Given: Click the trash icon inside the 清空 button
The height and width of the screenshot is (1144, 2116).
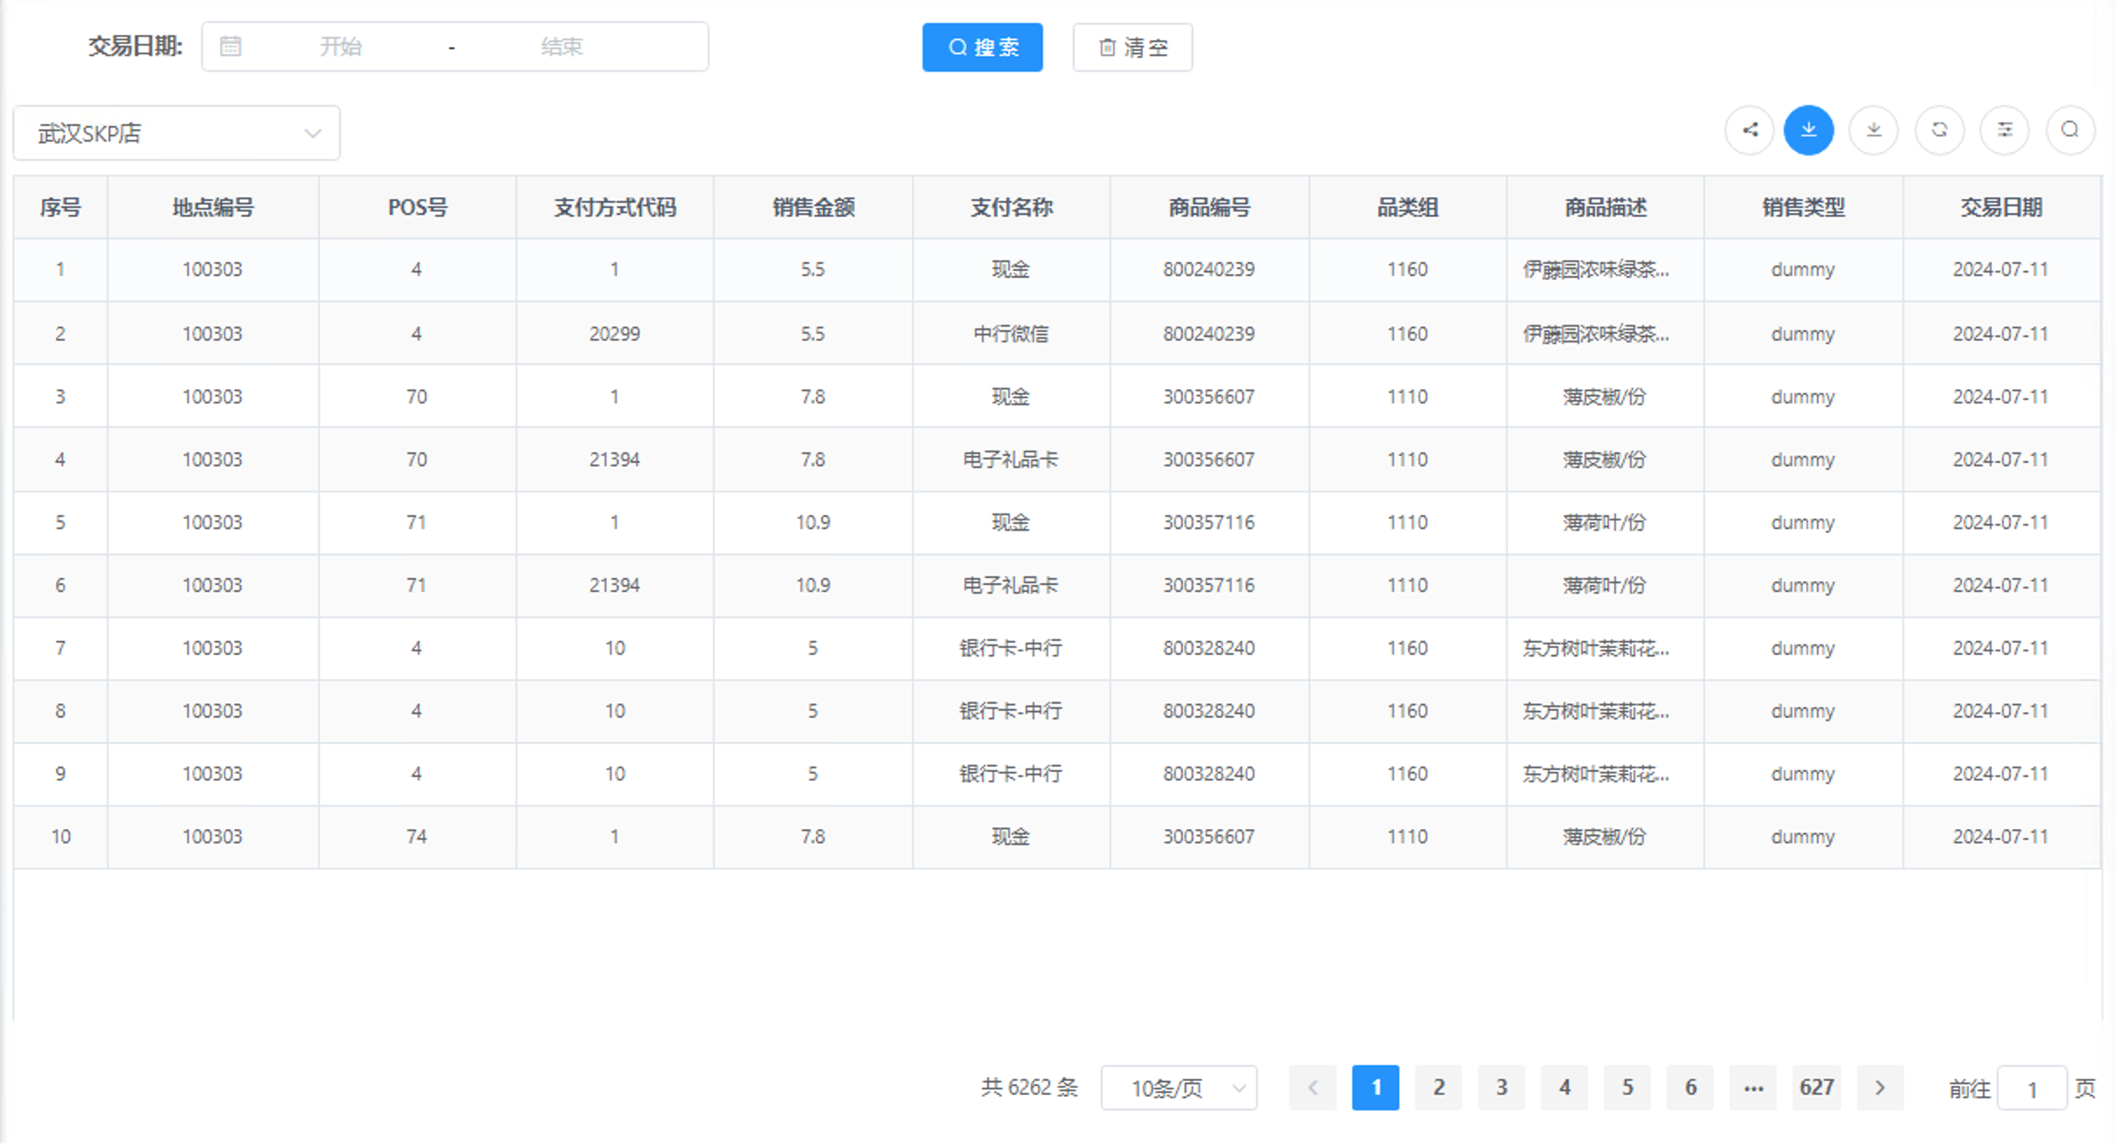Looking at the screenshot, I should [x=1106, y=47].
